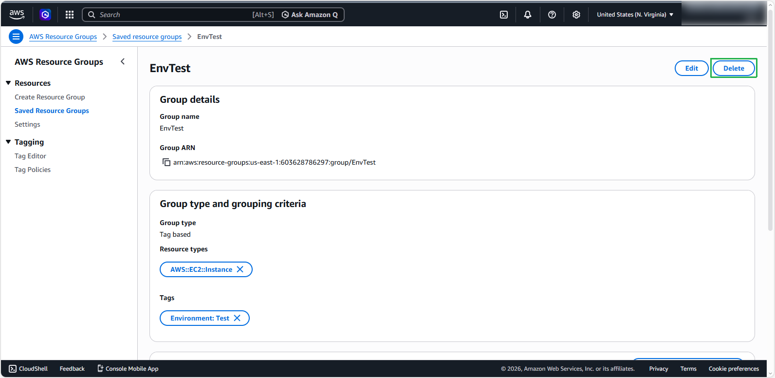Open the Terms footer link
775x378 pixels.
pyautogui.click(x=688, y=369)
